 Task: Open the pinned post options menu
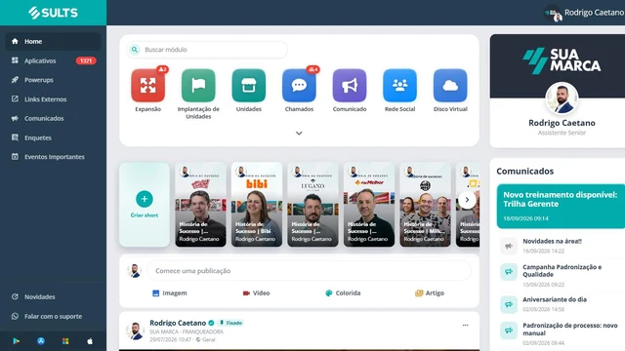click(x=465, y=326)
